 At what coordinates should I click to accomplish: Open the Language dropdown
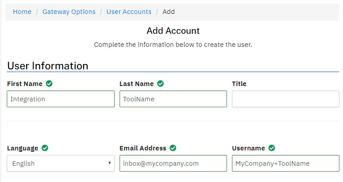[60, 164]
